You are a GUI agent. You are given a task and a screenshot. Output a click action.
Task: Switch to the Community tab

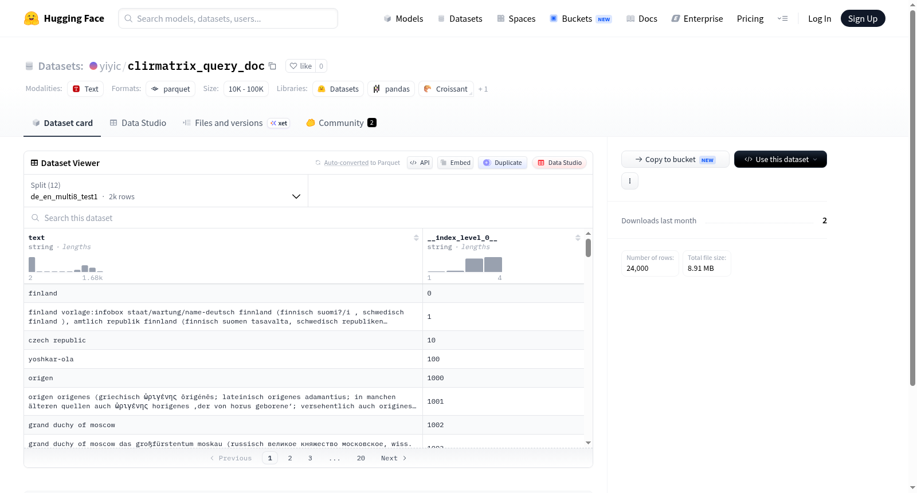click(341, 123)
